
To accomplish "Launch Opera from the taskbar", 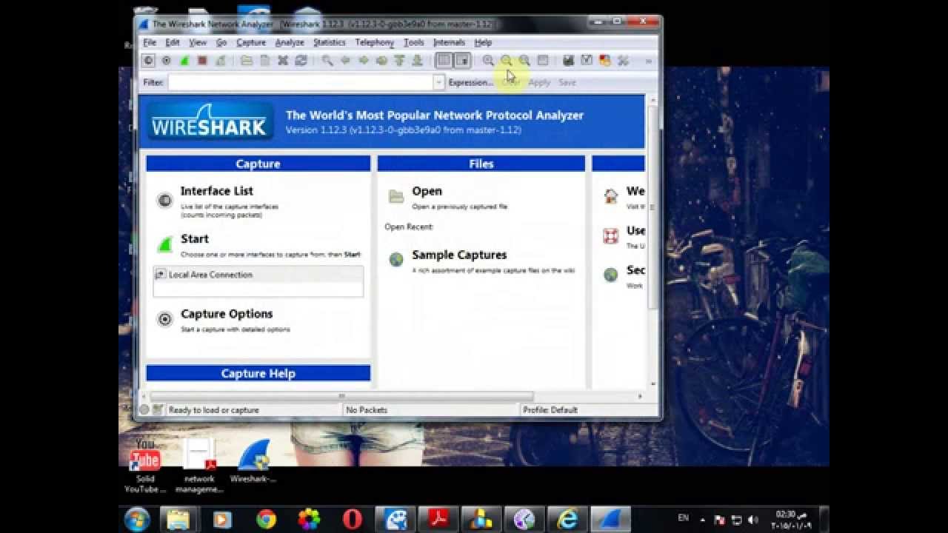I will coord(353,519).
